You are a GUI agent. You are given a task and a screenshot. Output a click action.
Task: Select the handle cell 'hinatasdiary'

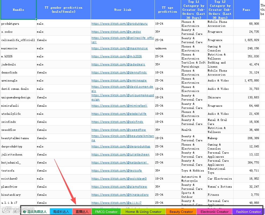pyautogui.click(x=19, y=195)
